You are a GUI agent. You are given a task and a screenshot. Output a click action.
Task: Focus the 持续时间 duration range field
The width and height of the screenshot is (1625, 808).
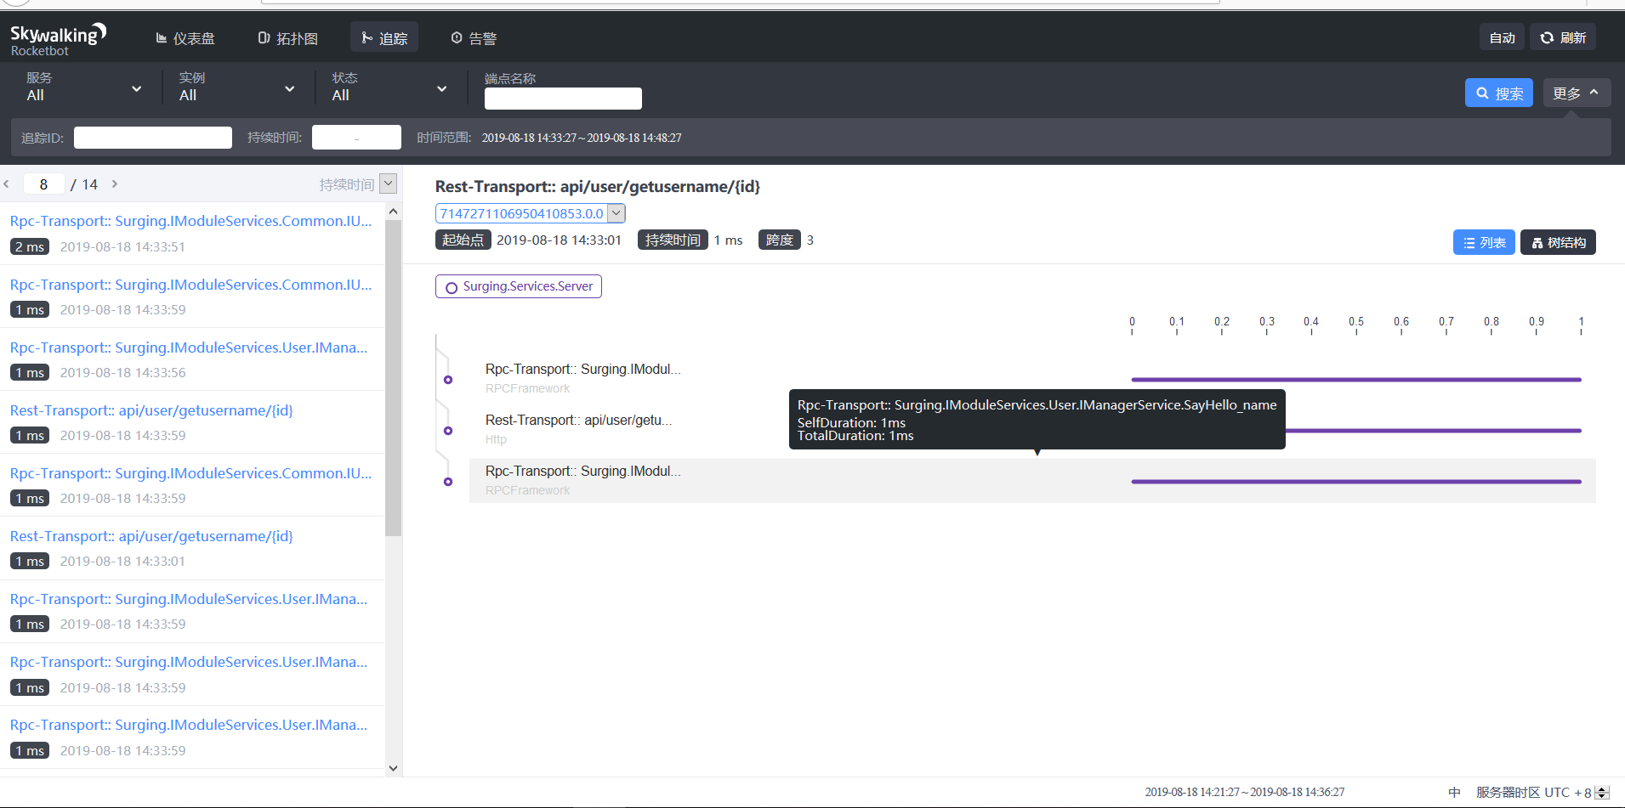[356, 138]
